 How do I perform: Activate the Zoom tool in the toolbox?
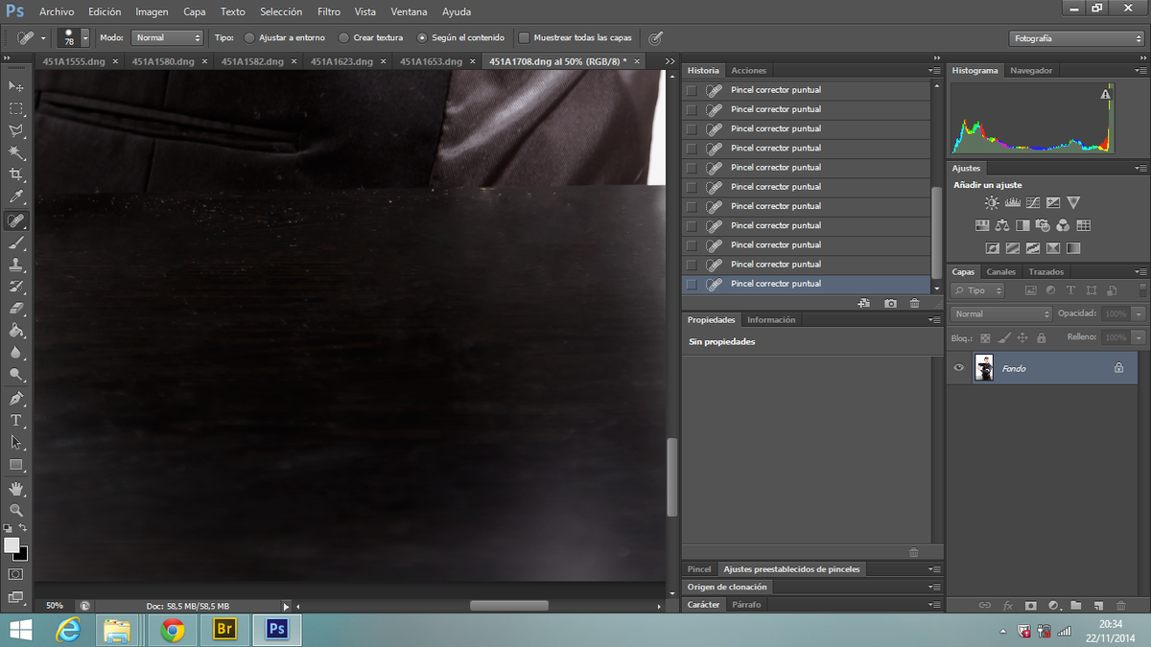coord(16,511)
